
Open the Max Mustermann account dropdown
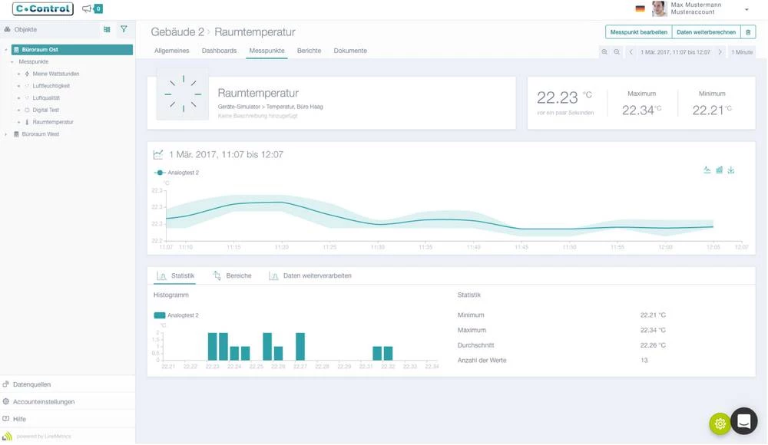click(x=746, y=9)
